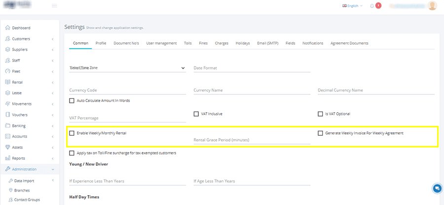Screen dimensions: 444x205
Task: Select the Common tab
Action: pyautogui.click(x=80, y=43)
